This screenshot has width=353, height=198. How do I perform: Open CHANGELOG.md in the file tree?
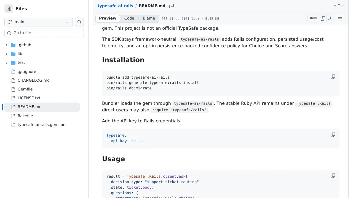pyautogui.click(x=34, y=80)
